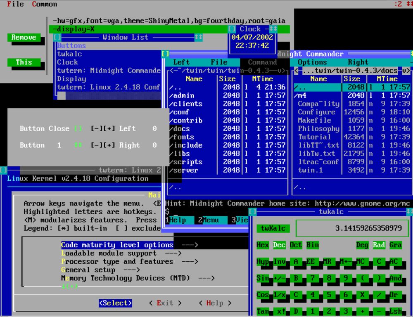Open Midnight Commander's Left menu
Viewport: 413px width, 317px height.
[x=181, y=62]
